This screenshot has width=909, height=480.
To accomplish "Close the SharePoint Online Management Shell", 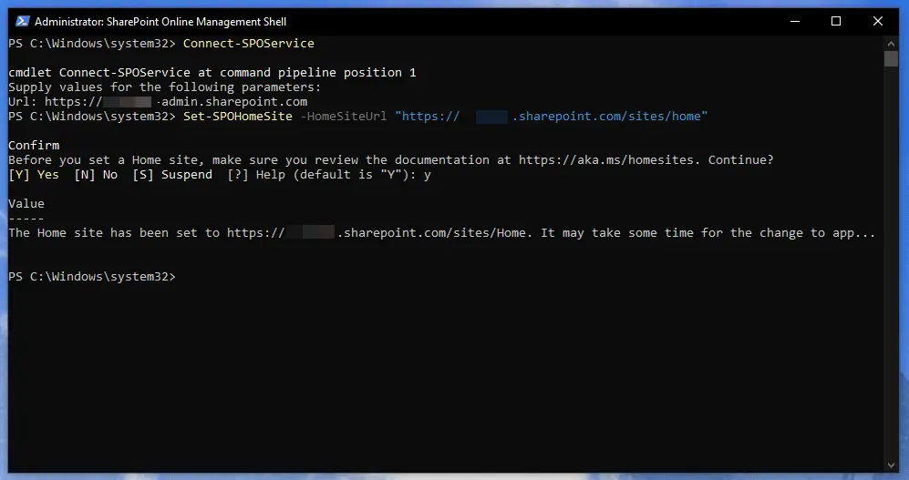I will (x=878, y=22).
